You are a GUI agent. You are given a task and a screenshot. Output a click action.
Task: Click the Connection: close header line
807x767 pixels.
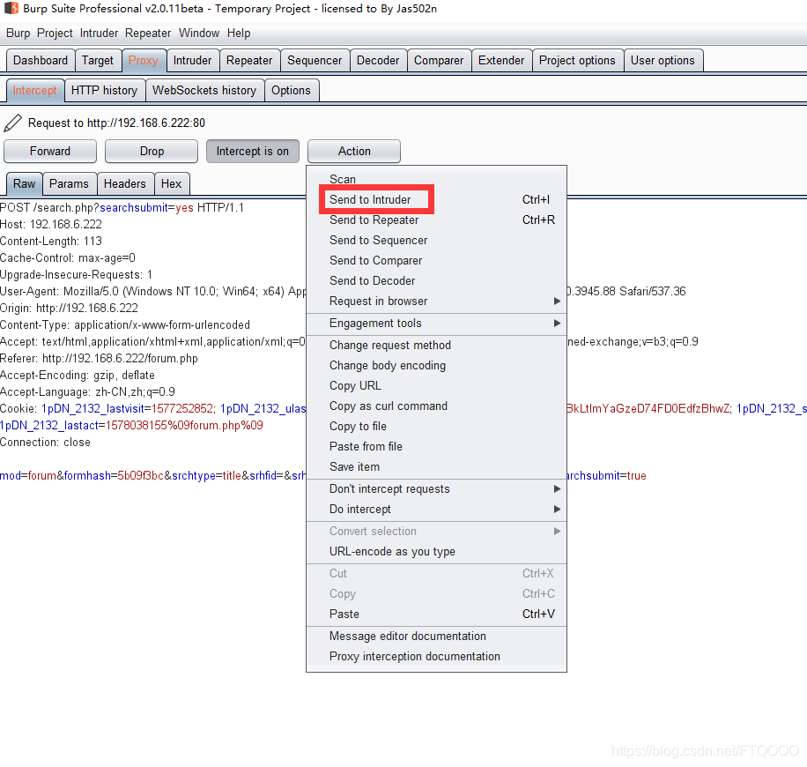(x=45, y=443)
